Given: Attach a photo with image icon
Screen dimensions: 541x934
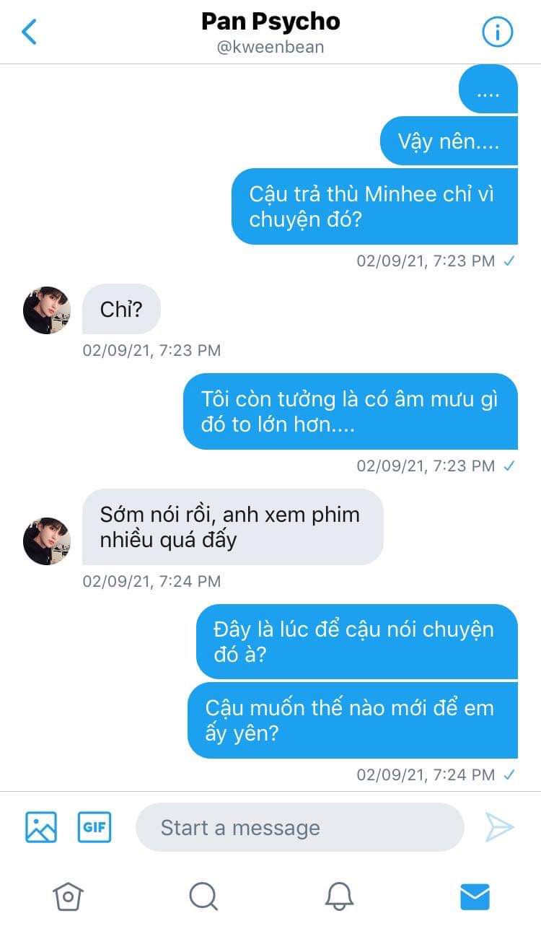Looking at the screenshot, I should pos(41,827).
